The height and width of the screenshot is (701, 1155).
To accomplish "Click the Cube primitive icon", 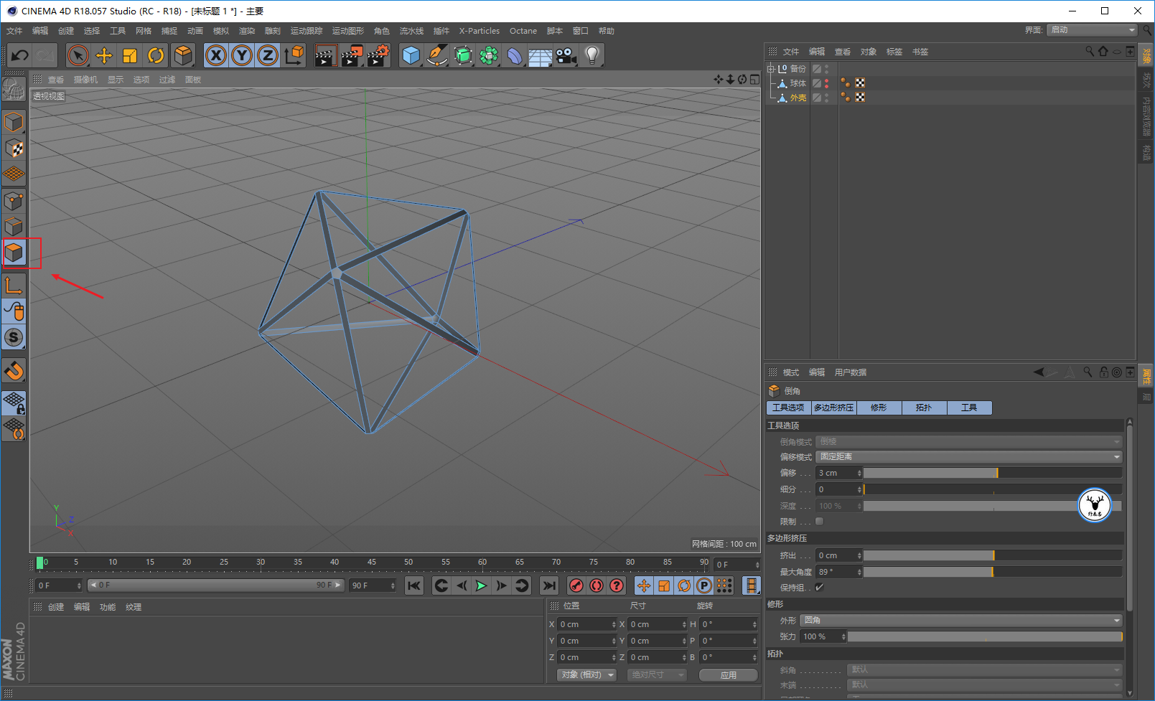I will pyautogui.click(x=411, y=55).
